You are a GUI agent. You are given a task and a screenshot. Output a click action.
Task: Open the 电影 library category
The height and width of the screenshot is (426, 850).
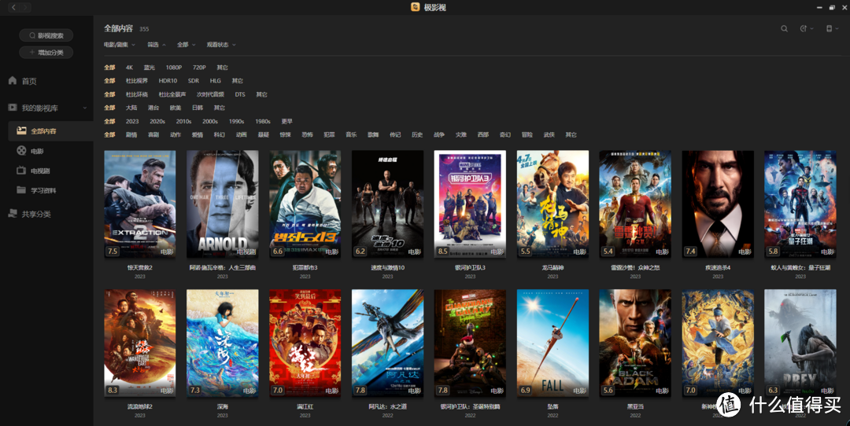click(37, 151)
